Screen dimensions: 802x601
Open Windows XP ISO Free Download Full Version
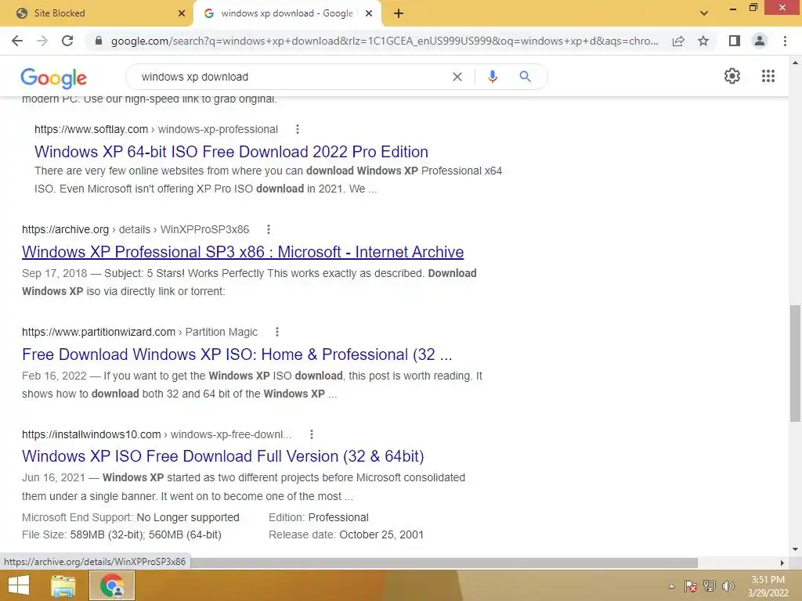[x=223, y=456]
